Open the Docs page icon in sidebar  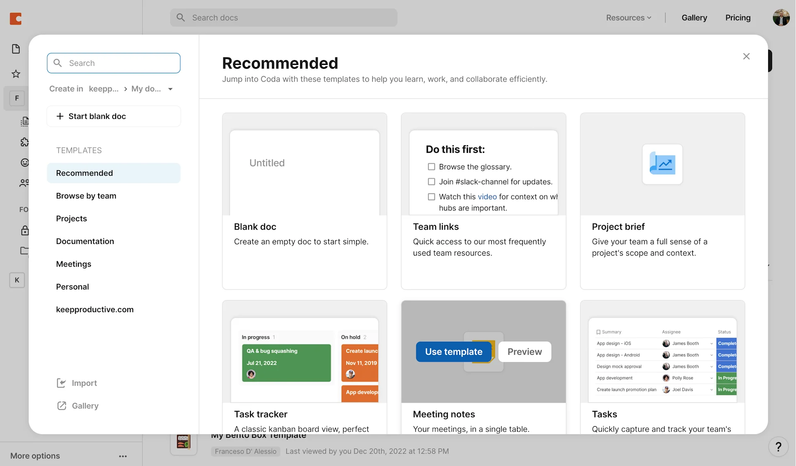[x=16, y=48]
